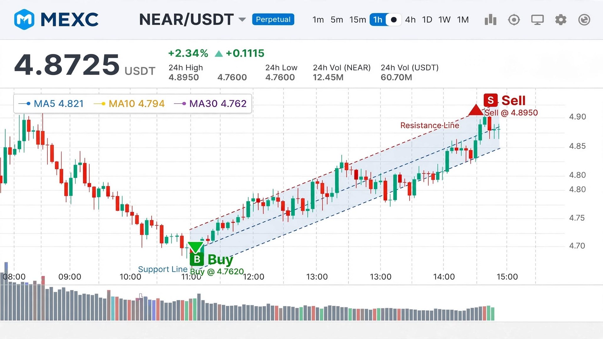Click the Perpetual contract badge
The height and width of the screenshot is (339, 603).
(273, 19)
